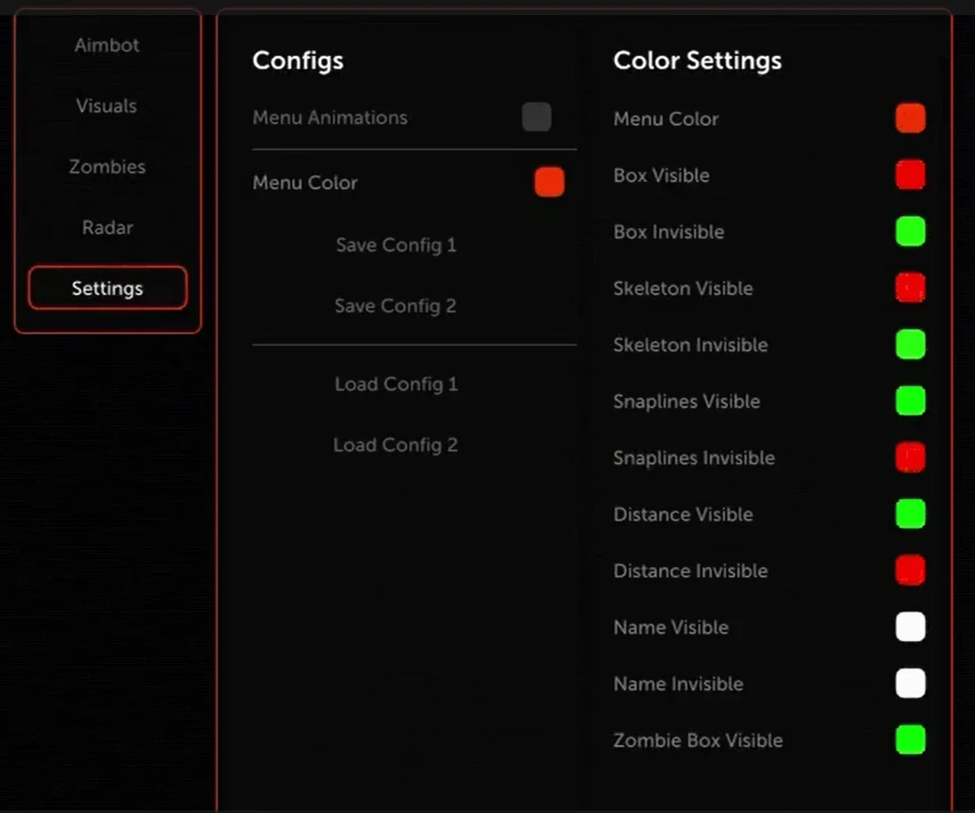Screen dimensions: 975x813
Task: Open Menu Color swatch in Color Settings
Action: click(910, 119)
